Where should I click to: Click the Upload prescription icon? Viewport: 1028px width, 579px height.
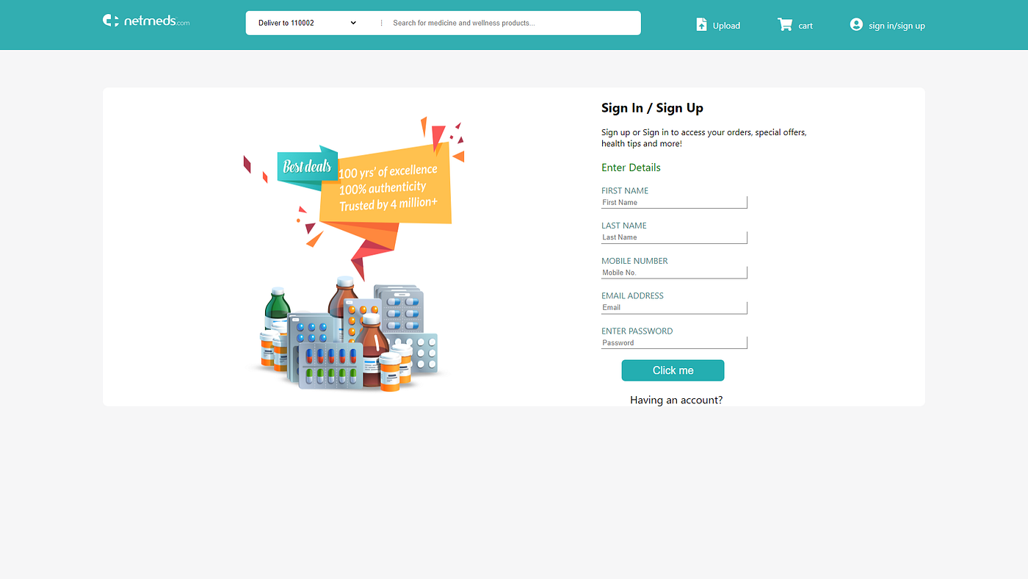pos(701,24)
